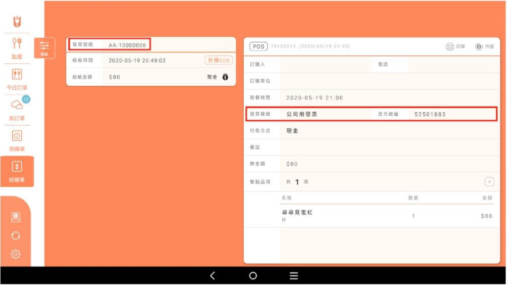Go to 今日訂單 today's orders
The image size is (507, 285).
(x=17, y=79)
